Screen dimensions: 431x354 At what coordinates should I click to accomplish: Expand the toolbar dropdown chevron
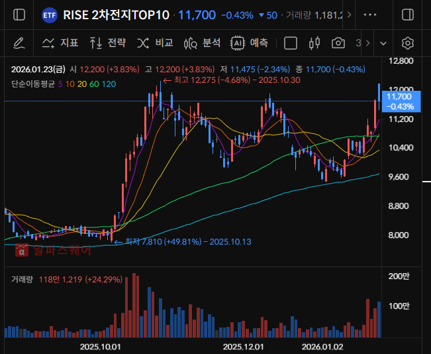pyautogui.click(x=383, y=44)
